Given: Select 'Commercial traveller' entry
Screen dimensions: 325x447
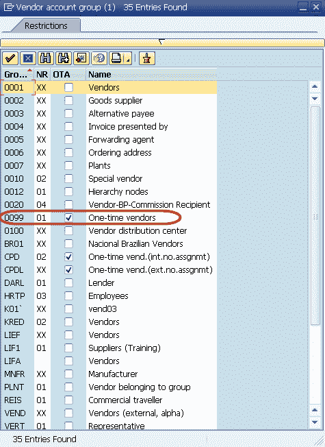Looking at the screenshot, I should [x=125, y=400].
